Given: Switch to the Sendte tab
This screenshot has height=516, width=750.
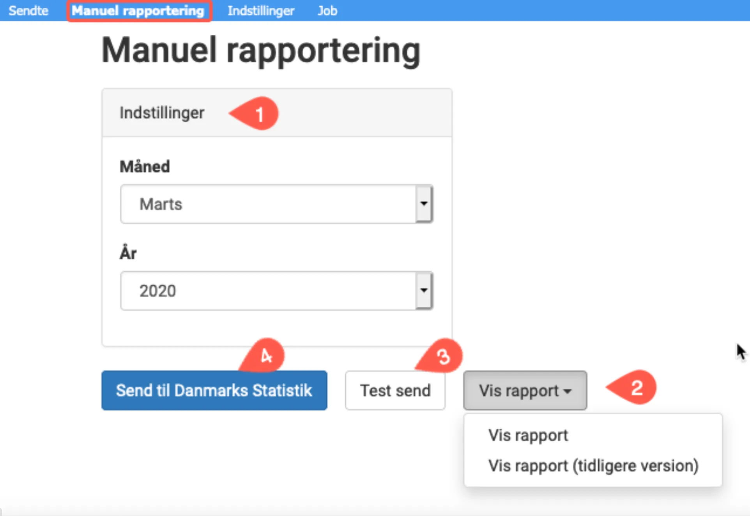Looking at the screenshot, I should (x=28, y=11).
